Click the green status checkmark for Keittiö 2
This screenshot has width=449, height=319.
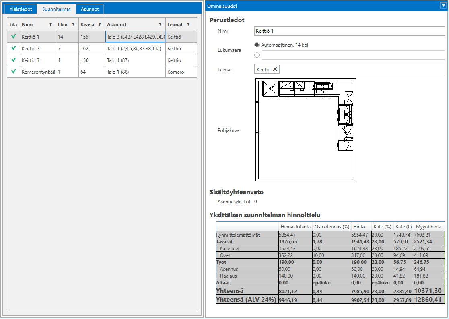[x=13, y=48]
